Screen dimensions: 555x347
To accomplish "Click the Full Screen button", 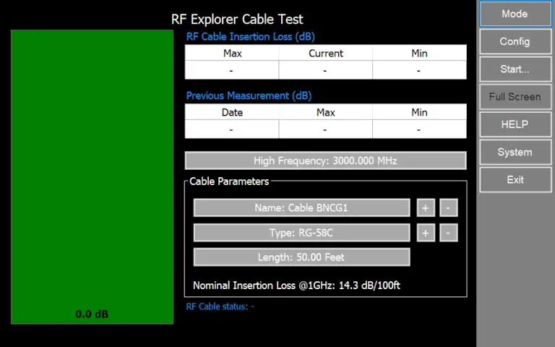I will [x=515, y=97].
